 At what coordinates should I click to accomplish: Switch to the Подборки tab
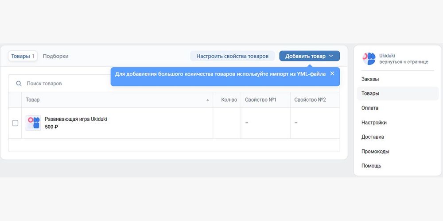click(x=55, y=56)
